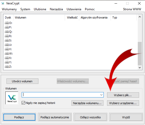The image size is (145, 125).
Task: Select drive S: icon in list
Action: coord(7,40)
